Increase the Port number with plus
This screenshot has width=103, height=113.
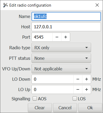pos(66,37)
